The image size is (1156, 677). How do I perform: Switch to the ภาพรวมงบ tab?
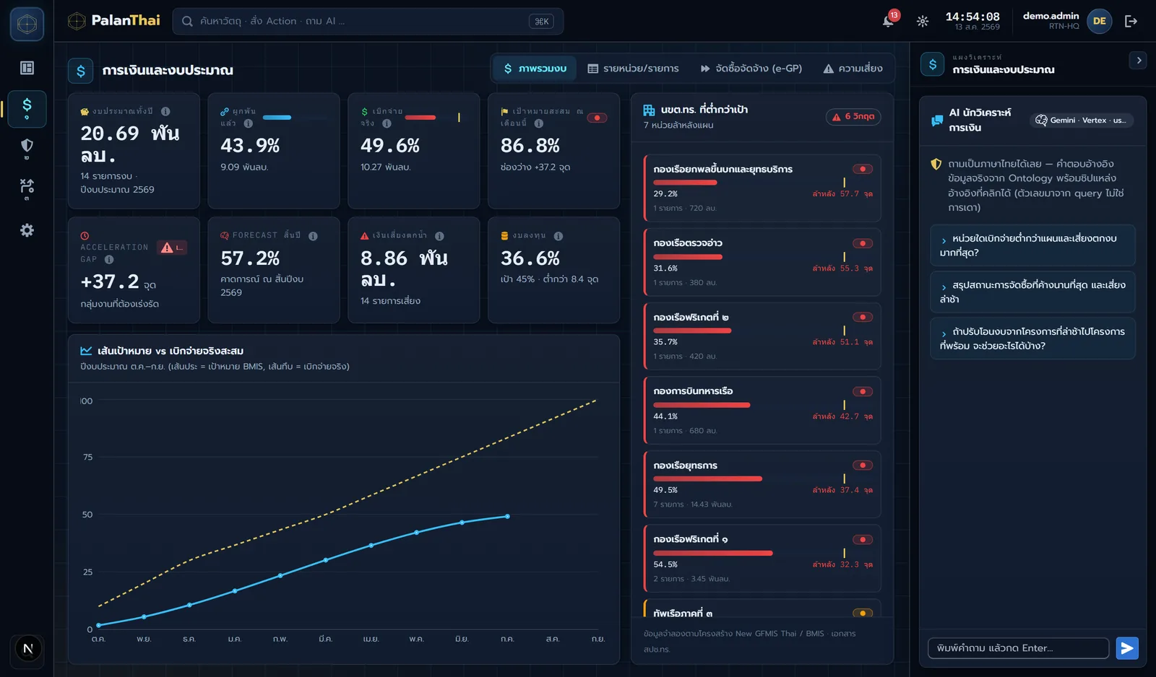(x=535, y=69)
